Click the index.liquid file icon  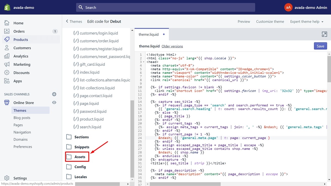tap(76, 72)
